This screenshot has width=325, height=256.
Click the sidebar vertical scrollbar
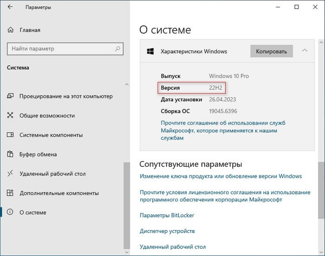125,204
